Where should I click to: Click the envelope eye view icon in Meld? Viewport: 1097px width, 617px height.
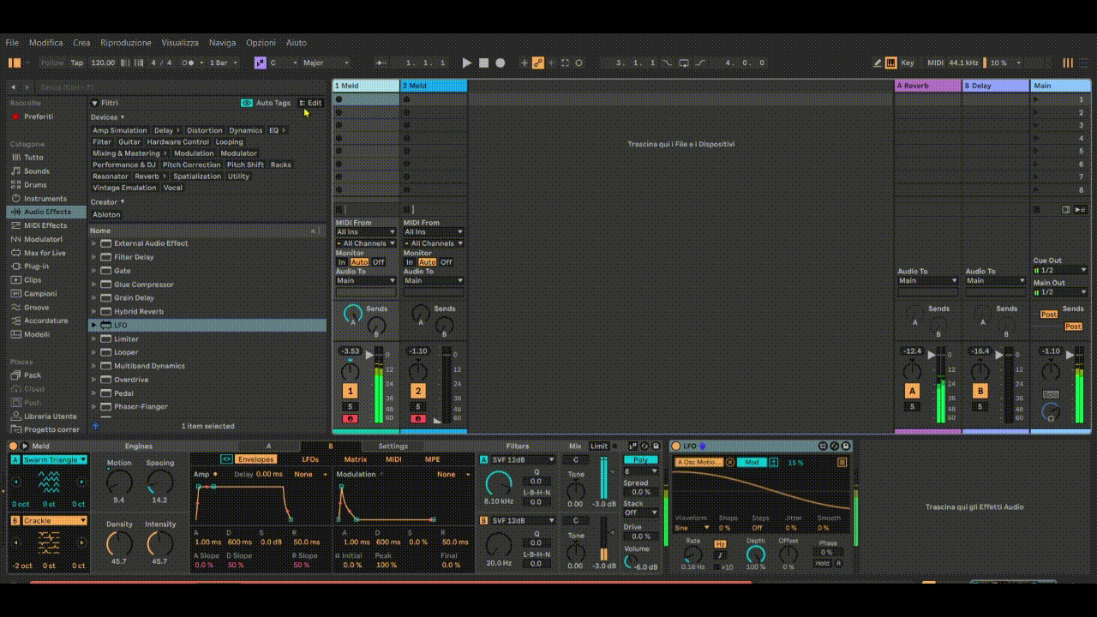(226, 459)
